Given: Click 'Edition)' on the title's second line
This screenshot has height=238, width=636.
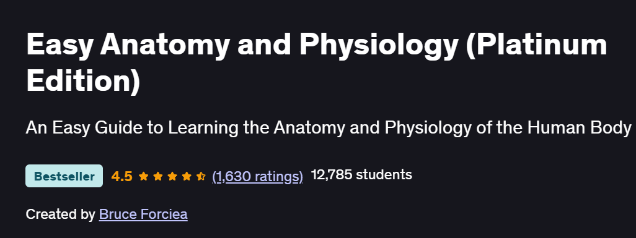Looking at the screenshot, I should [x=83, y=80].
